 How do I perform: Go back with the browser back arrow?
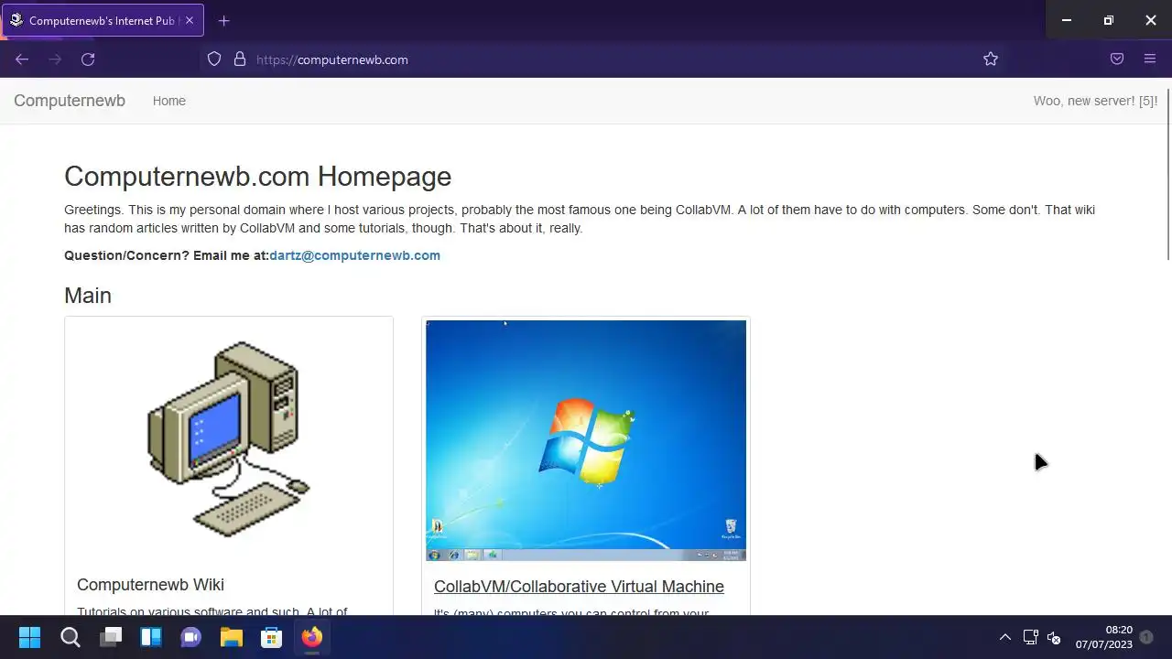(22, 59)
